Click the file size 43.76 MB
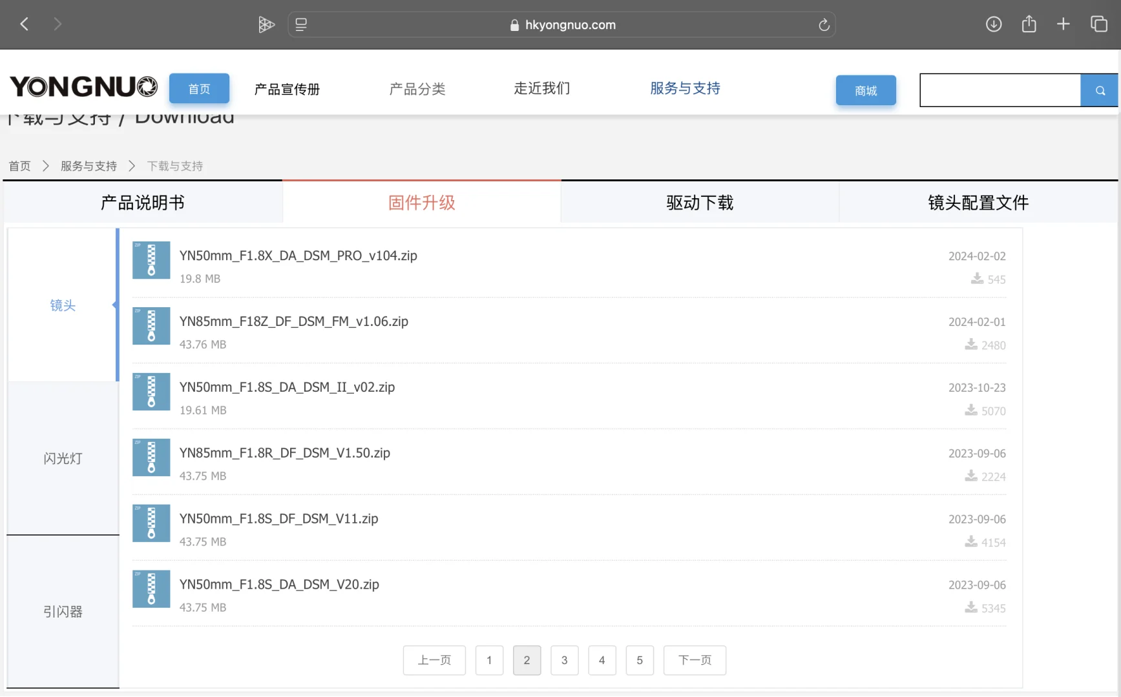Screen dimensions: 1121x697 click(x=203, y=345)
